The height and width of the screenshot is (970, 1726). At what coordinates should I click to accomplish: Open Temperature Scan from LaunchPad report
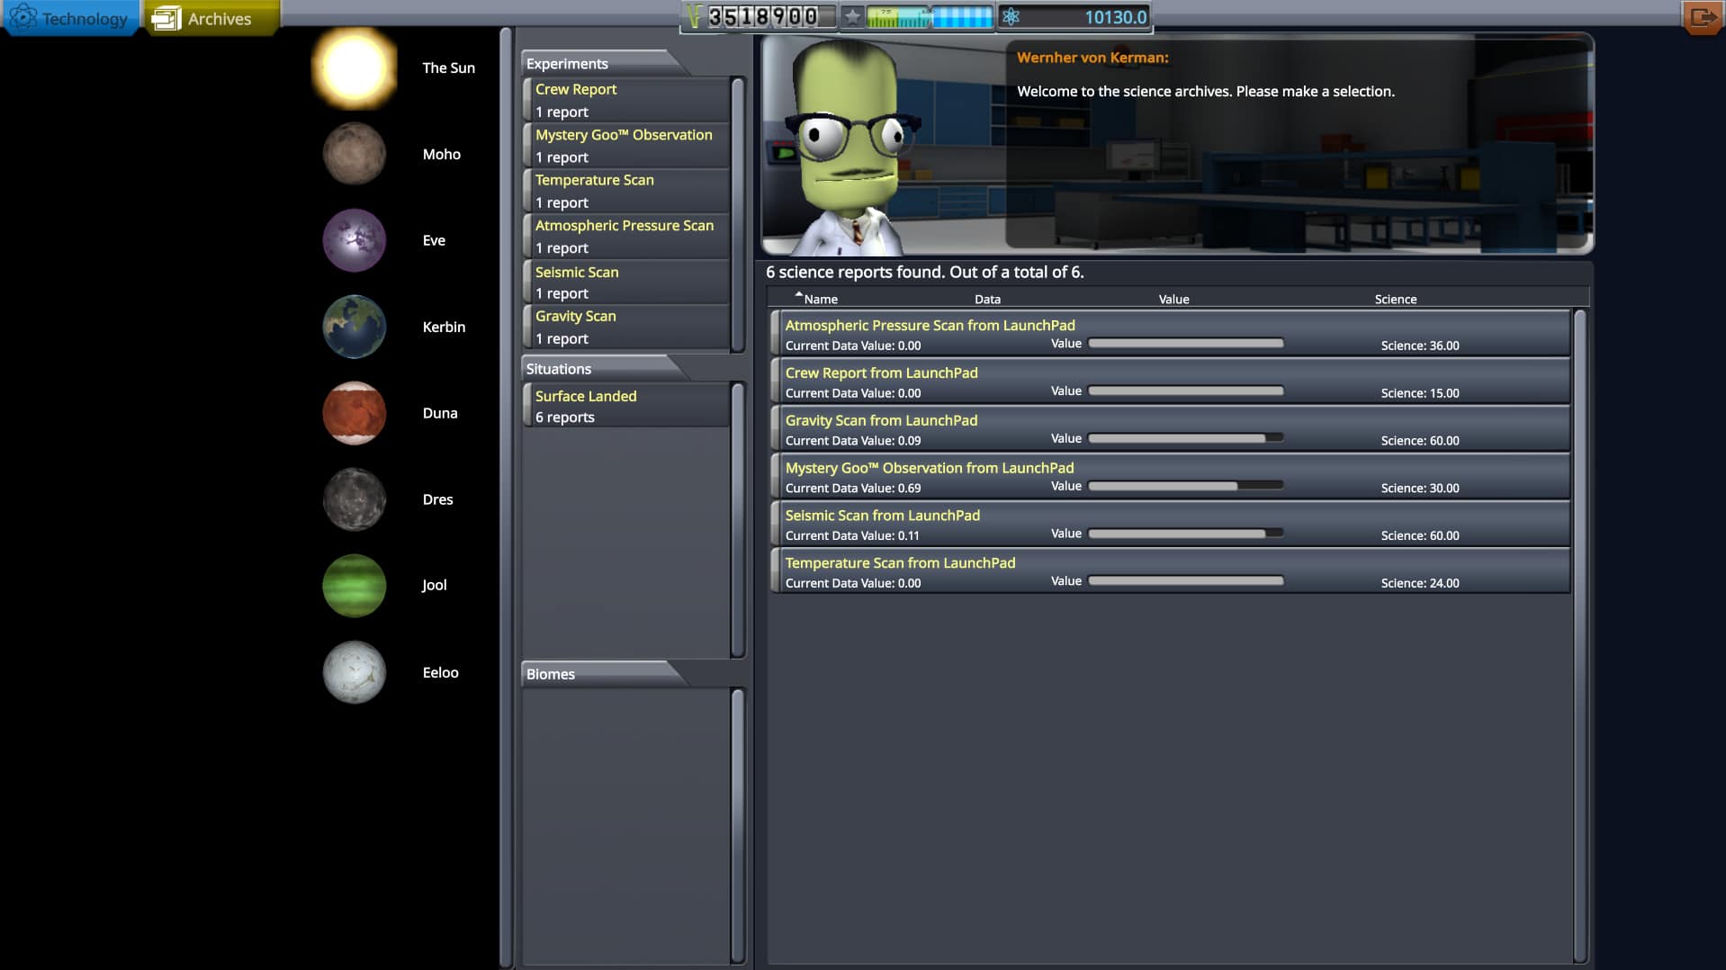coord(1171,571)
